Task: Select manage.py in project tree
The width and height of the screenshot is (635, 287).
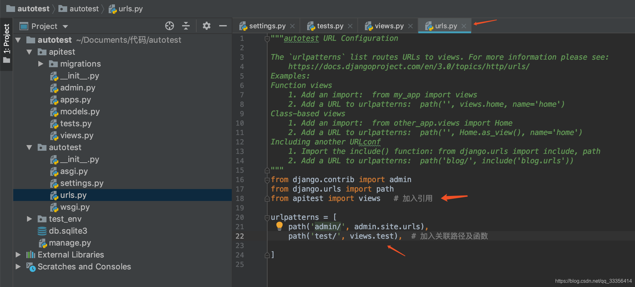Action: tap(70, 243)
